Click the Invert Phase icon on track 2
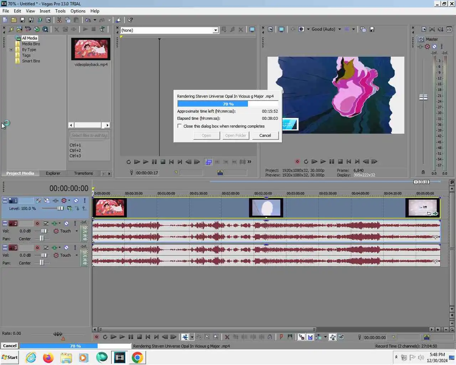Image resolution: width=456 pixels, height=365 pixels. [x=46, y=223]
